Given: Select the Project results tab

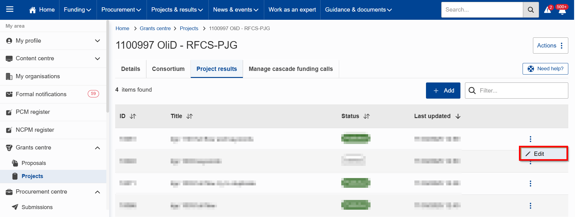Looking at the screenshot, I should click(217, 69).
